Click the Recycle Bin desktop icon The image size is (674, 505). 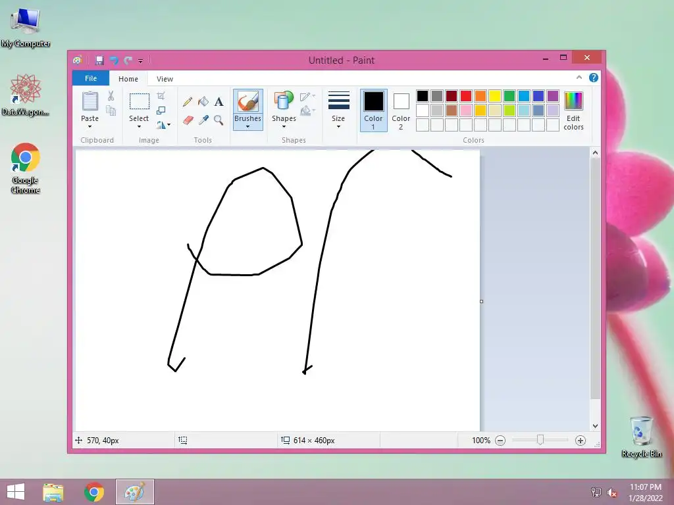coord(641,437)
